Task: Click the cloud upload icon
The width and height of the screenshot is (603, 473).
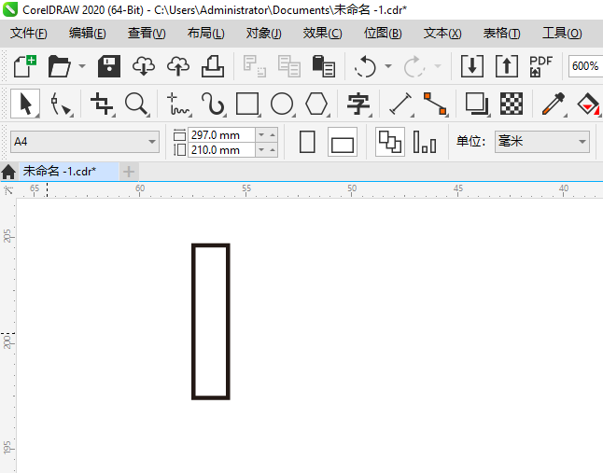Action: point(178,66)
